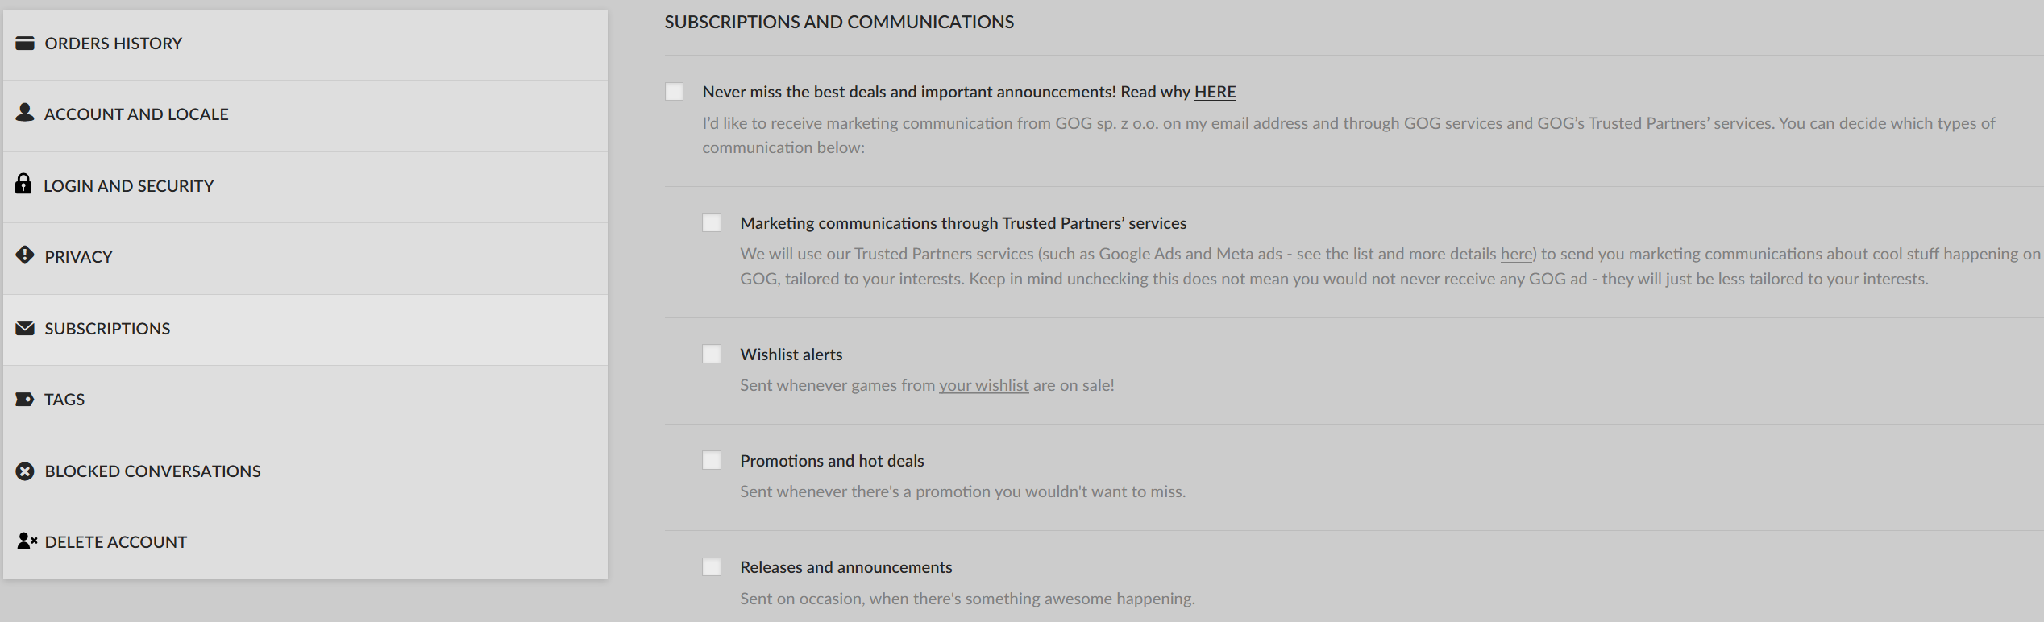
Task: Enable the best deals and announcements checkbox
Action: (x=675, y=91)
